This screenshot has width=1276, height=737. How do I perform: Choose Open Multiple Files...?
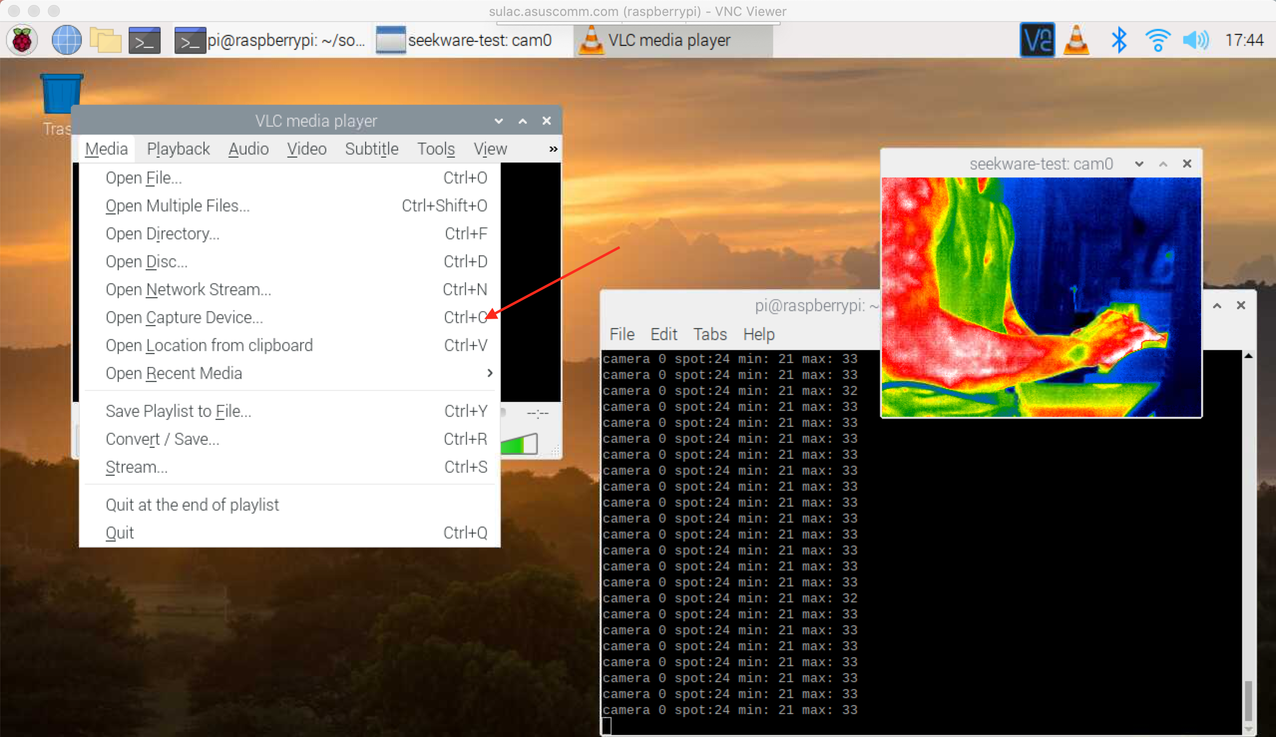[290, 205]
